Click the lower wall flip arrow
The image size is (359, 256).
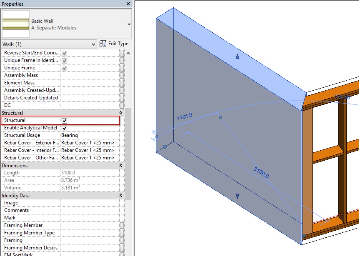(237, 197)
